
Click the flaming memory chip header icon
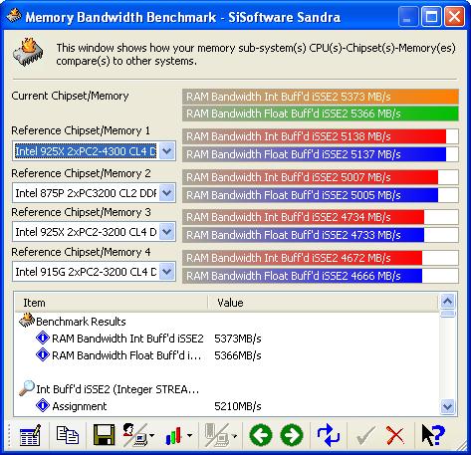[x=28, y=52]
